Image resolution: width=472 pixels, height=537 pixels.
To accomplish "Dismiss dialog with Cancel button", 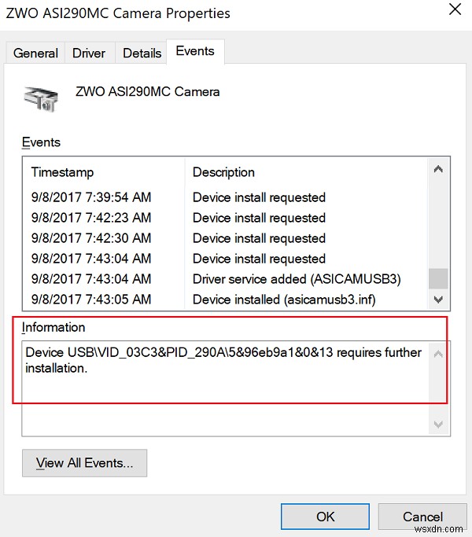I will [x=422, y=517].
